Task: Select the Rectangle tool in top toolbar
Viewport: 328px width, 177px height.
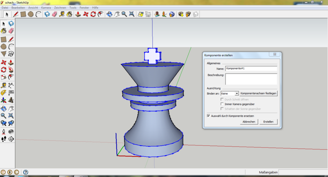Action: pos(23,14)
